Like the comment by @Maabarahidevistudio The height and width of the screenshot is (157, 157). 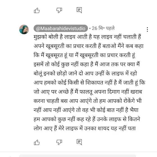pyautogui.click(x=37, y=142)
